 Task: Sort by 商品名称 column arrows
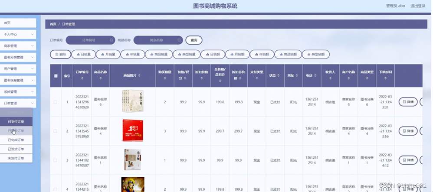click(x=101, y=78)
